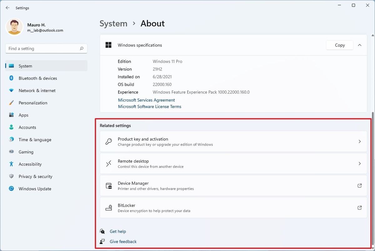Click the Give feedback icon
This screenshot has width=375, height=251.
coord(102,241)
